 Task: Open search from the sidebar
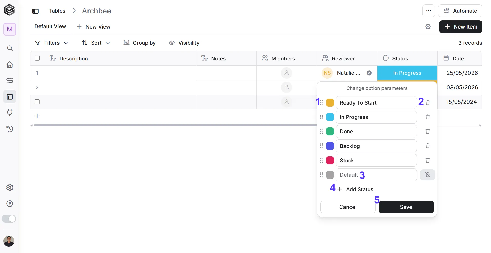10,48
